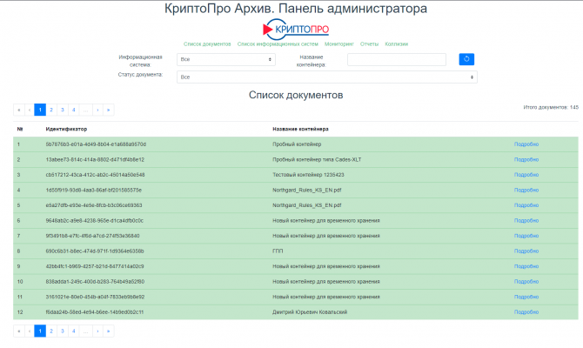Open Подробно for Тестовый контейнер 1235423
Viewport: 583px width, 348px height.
pyautogui.click(x=526, y=175)
